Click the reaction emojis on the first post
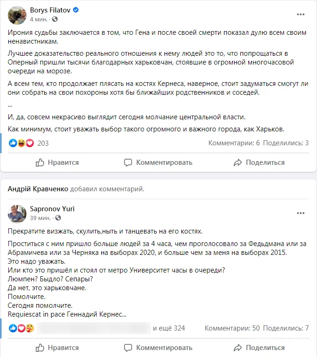The image size is (317, 357). 21,143
